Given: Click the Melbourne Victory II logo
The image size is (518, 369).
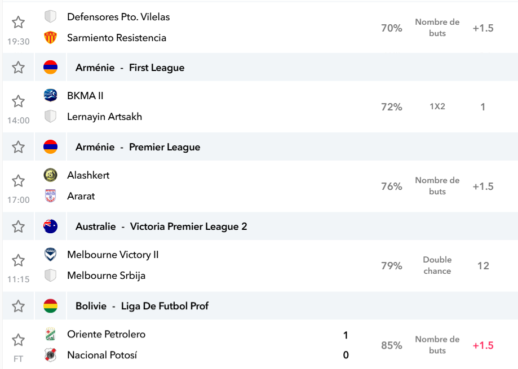Looking at the screenshot, I should tap(50, 255).
